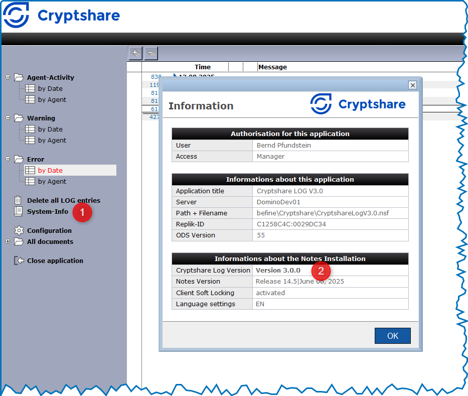
Task: Click the expand all plus toolbar icon
Action: point(135,53)
